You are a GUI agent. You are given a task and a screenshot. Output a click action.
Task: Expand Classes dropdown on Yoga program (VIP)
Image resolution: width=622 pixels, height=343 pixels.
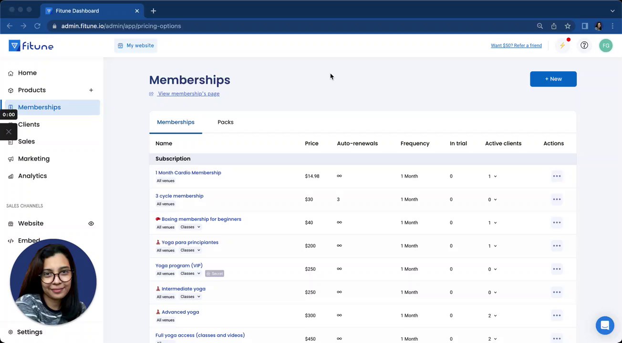tap(190, 273)
